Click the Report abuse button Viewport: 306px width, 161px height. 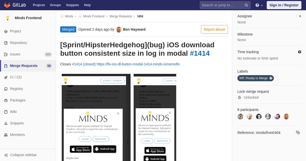tap(214, 29)
